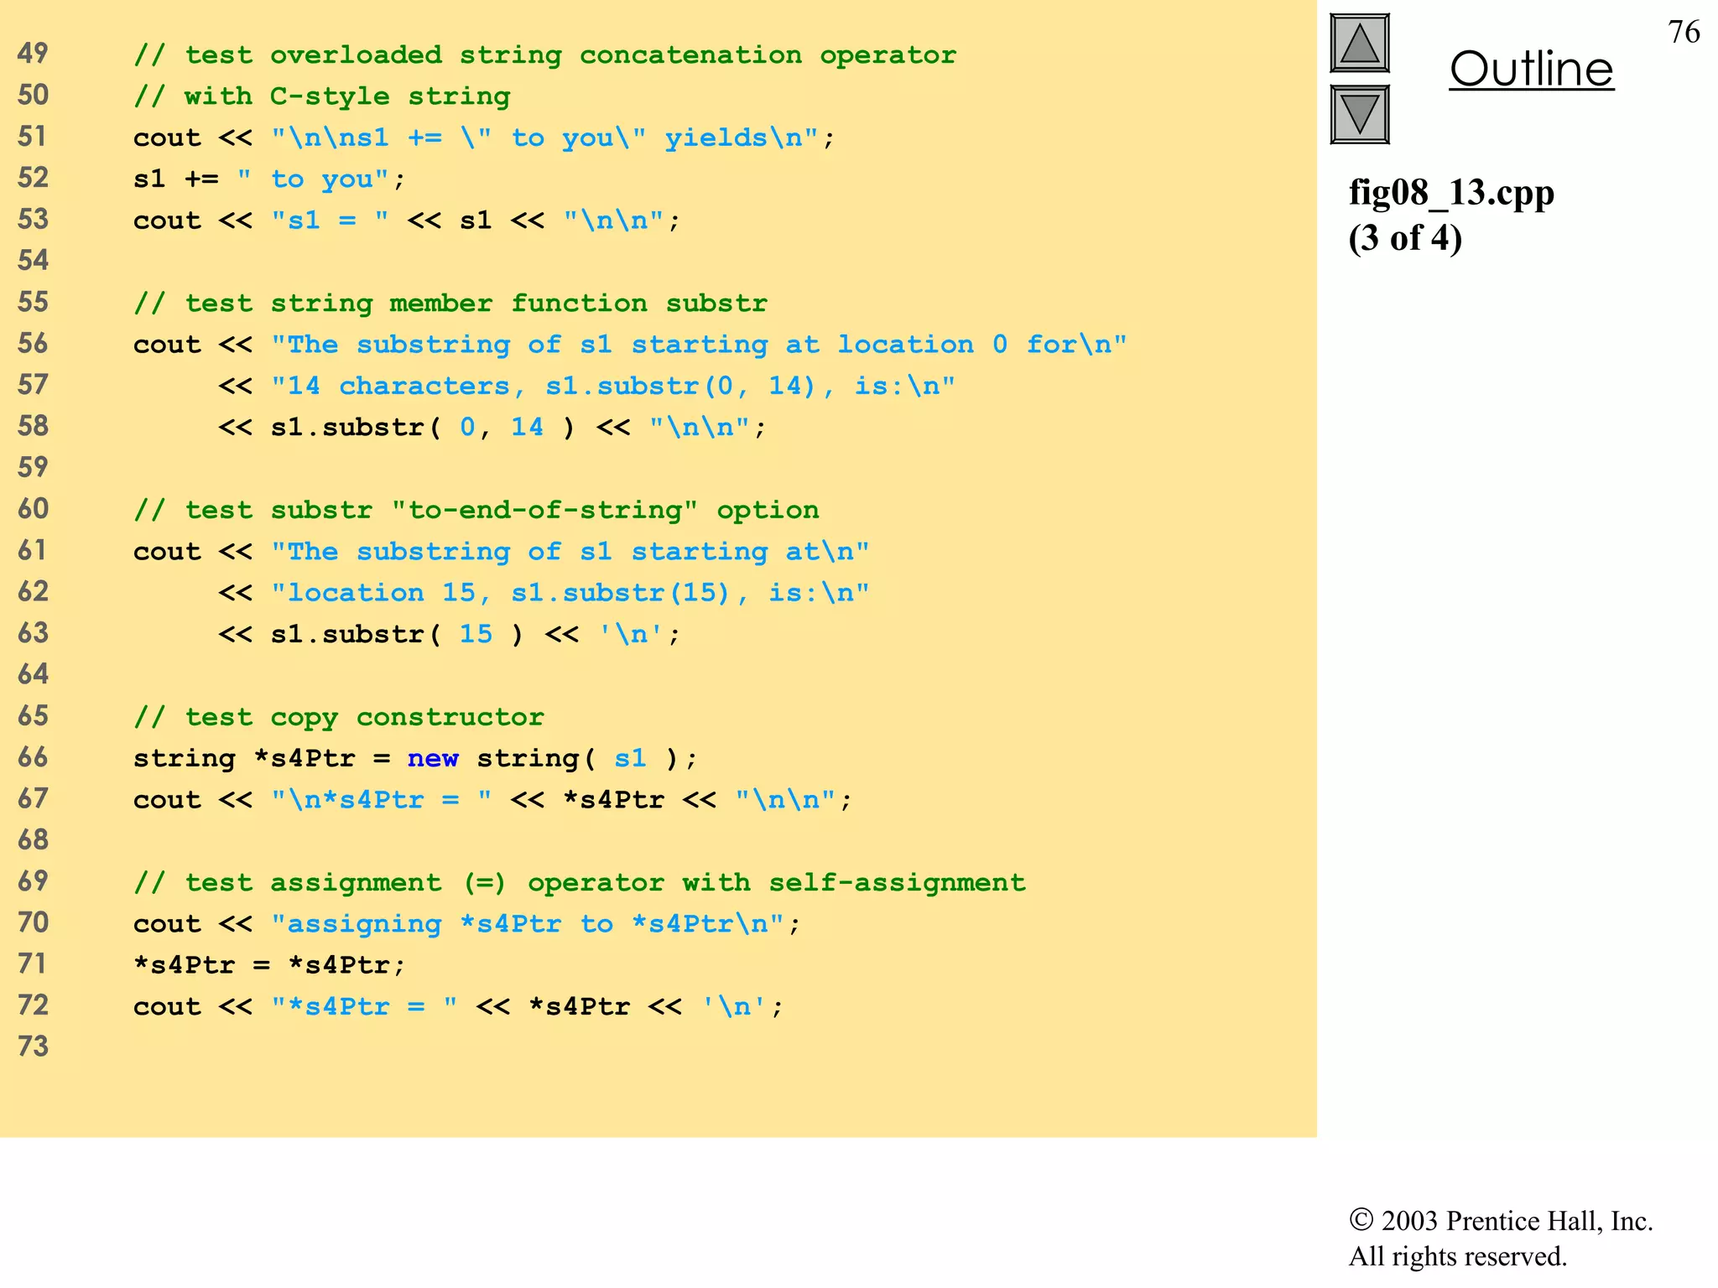Click the '*s4Ptr = *s4Ptr;' statement

point(269,965)
